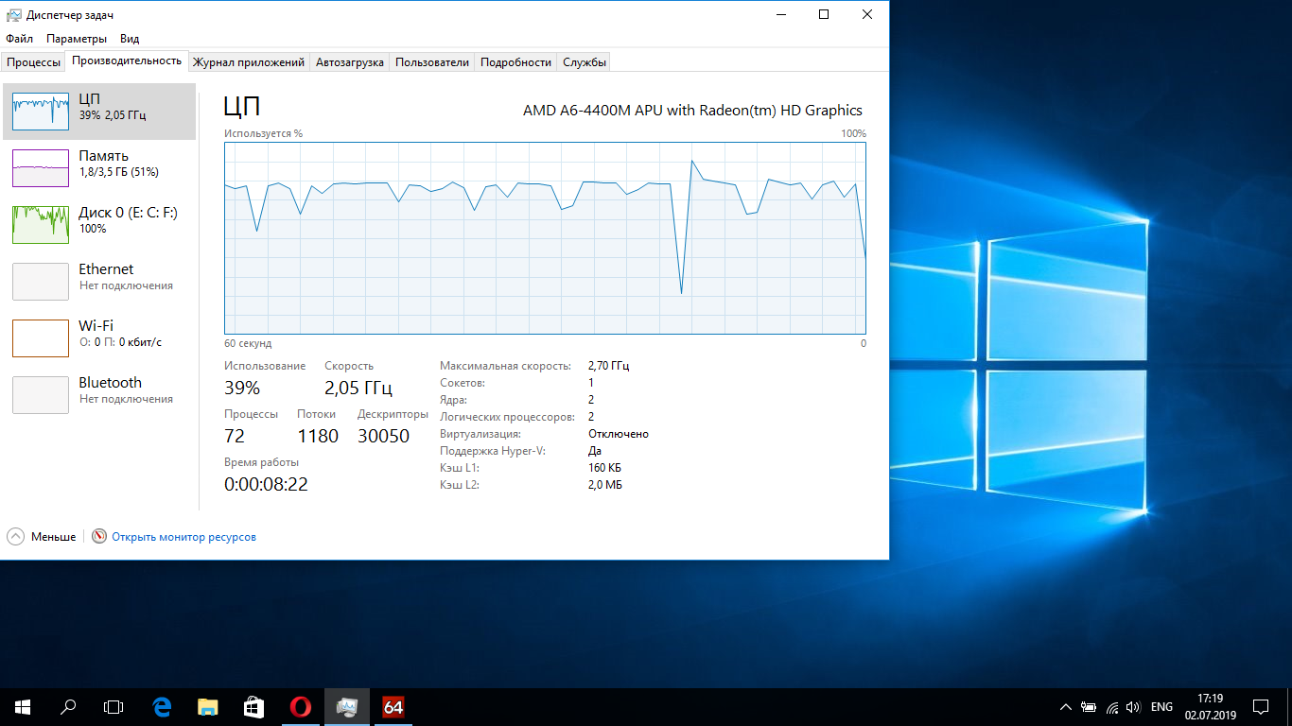Close the Диспетчер задач window
The height and width of the screenshot is (726, 1292).
[x=867, y=14]
